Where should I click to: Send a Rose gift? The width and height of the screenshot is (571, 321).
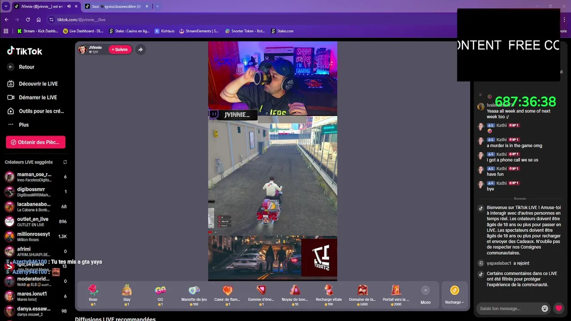pyautogui.click(x=93, y=295)
